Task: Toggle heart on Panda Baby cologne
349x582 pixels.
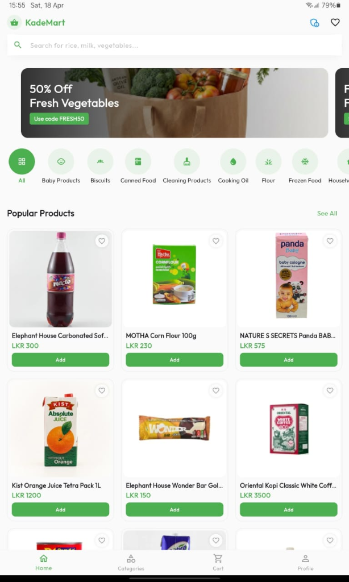Action: [330, 241]
